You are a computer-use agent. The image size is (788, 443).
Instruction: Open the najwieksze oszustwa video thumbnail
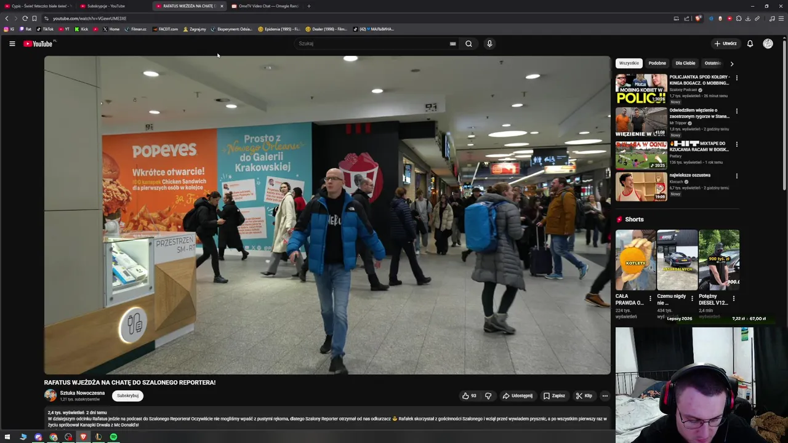[641, 186]
